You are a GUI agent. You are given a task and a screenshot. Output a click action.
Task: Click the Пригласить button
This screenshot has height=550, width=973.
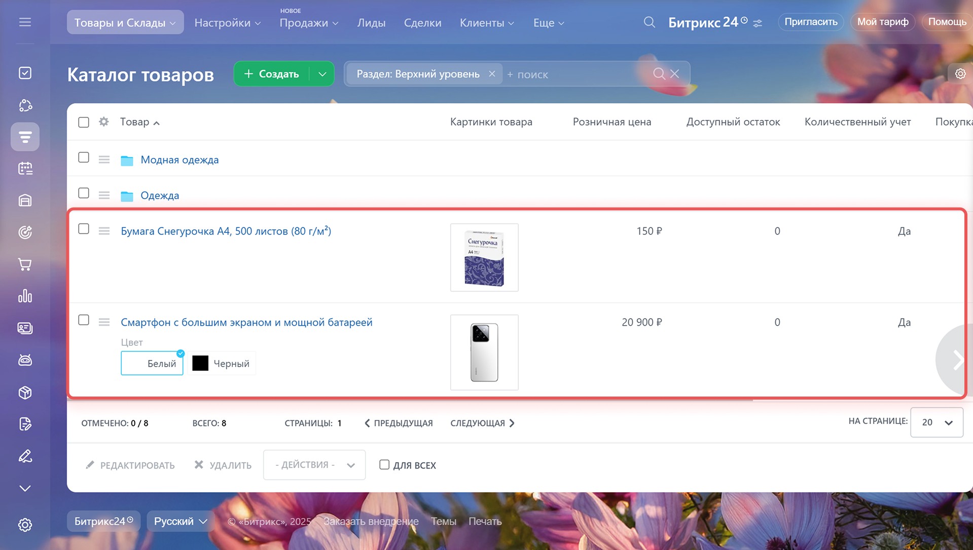(x=810, y=22)
